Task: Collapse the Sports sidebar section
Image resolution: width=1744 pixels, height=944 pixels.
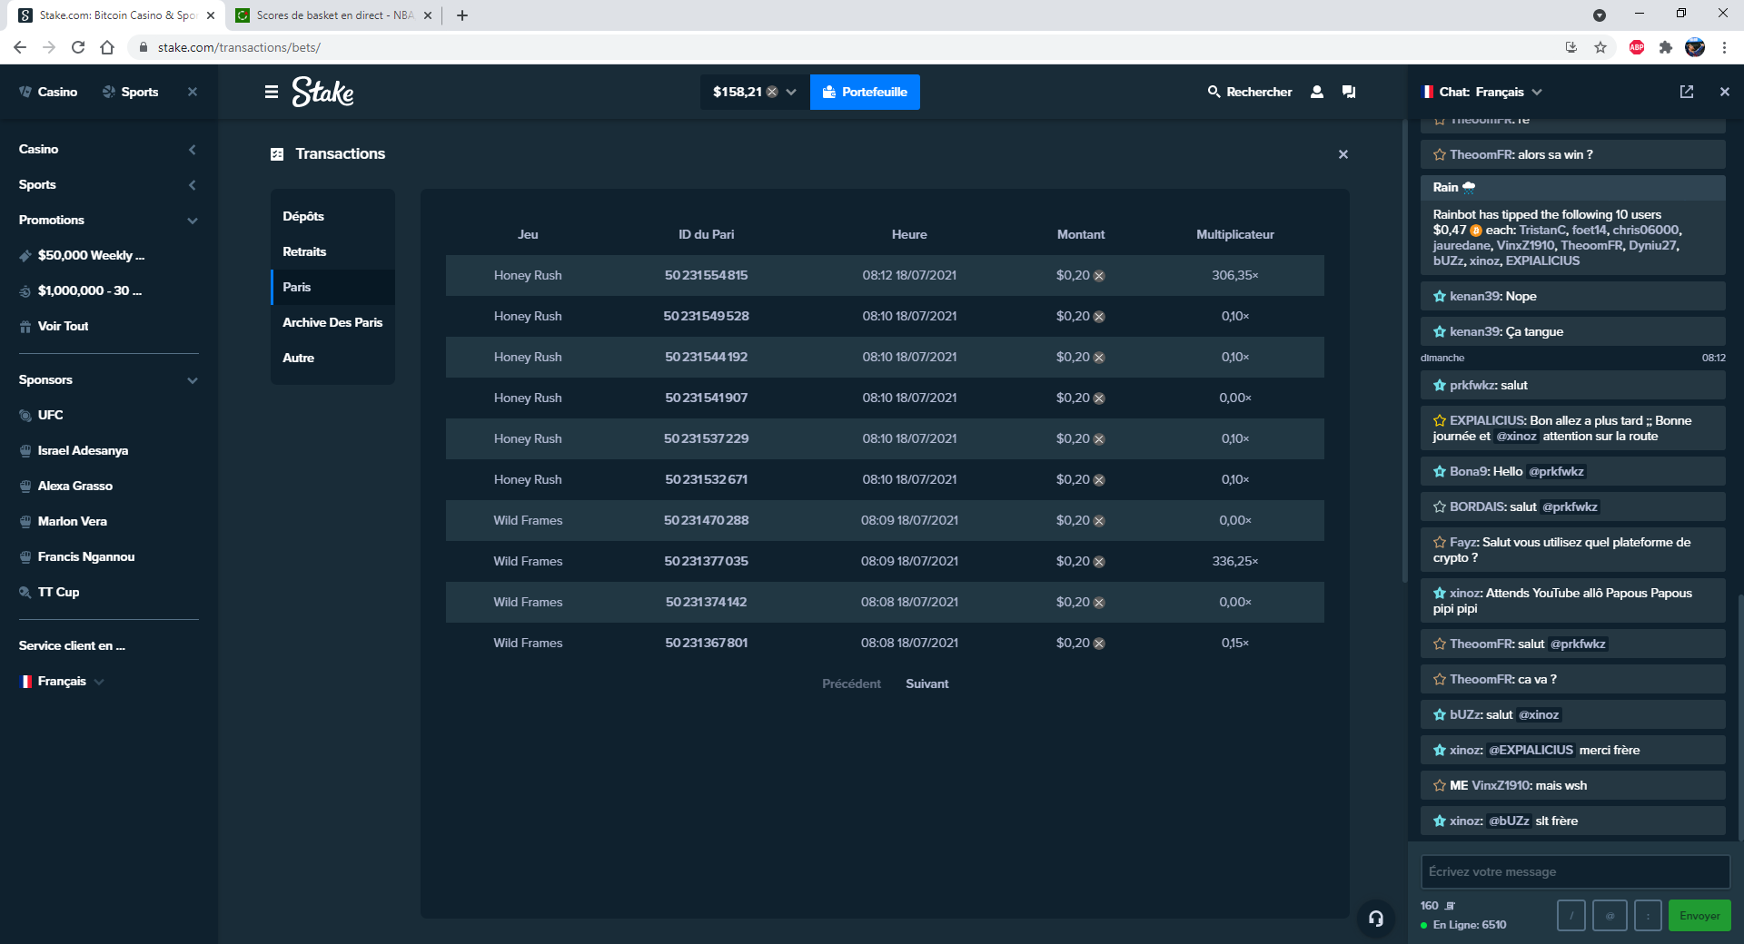Action: [x=192, y=185]
